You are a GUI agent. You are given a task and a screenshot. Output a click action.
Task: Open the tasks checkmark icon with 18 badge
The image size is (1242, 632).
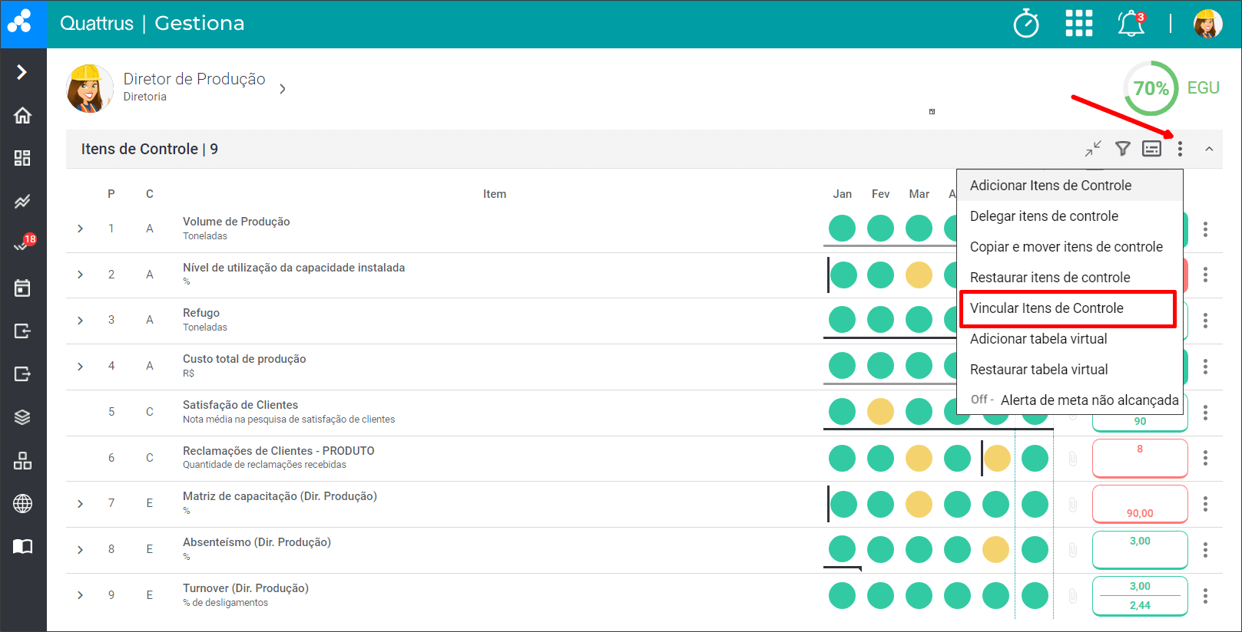[22, 245]
